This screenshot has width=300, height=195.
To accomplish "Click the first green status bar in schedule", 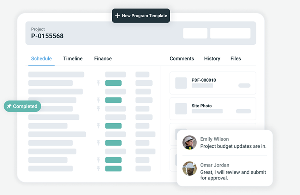I will pyautogui.click(x=113, y=83).
